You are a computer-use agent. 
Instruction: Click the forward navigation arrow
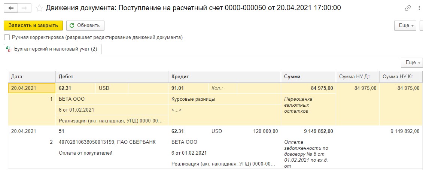point(25,8)
